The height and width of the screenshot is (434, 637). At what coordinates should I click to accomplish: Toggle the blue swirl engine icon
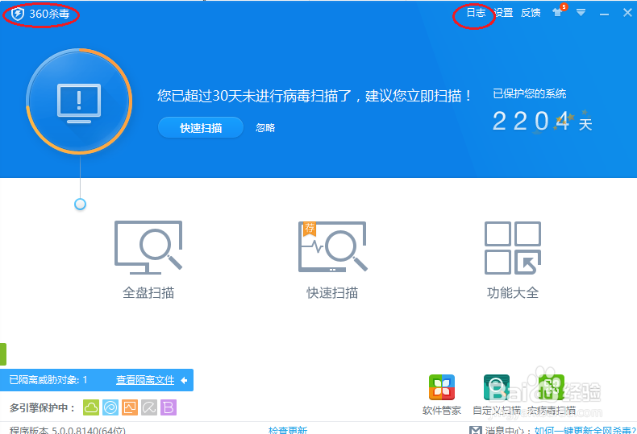(x=110, y=407)
